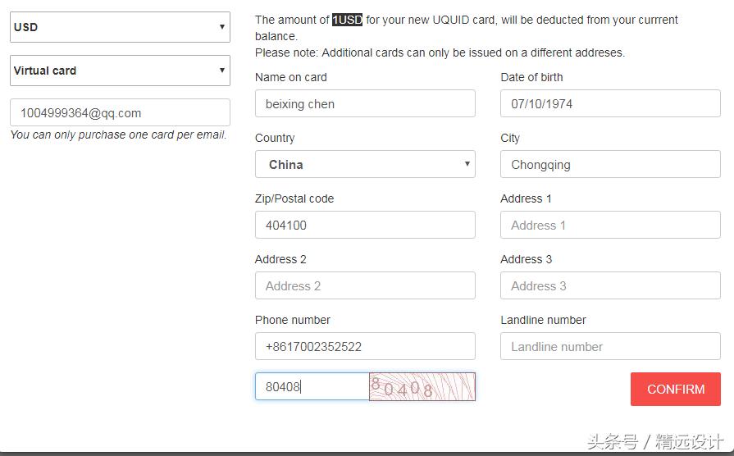Click the Country field label
The image size is (734, 456).
pyautogui.click(x=275, y=138)
